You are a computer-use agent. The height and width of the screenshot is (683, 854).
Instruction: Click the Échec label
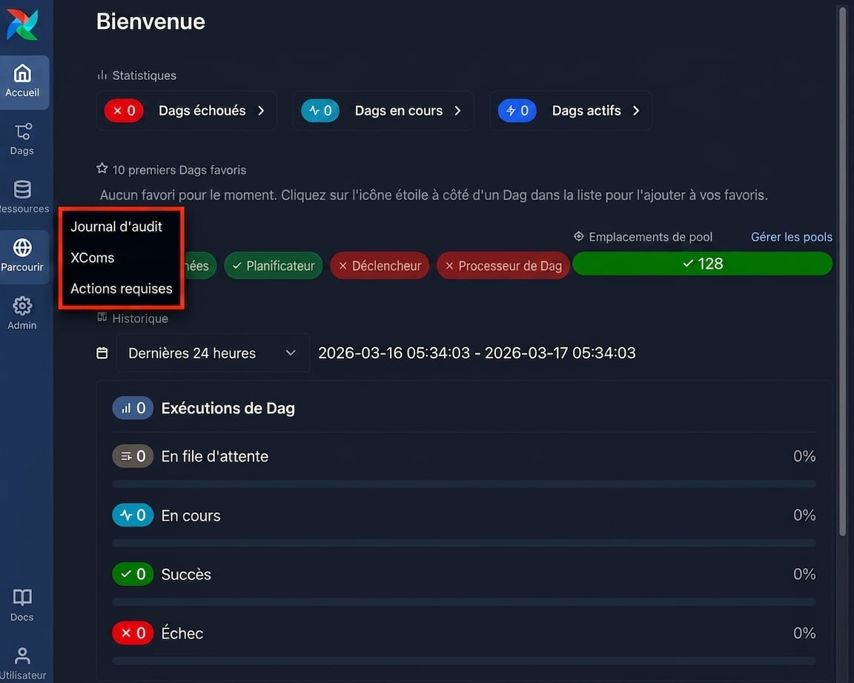click(182, 633)
